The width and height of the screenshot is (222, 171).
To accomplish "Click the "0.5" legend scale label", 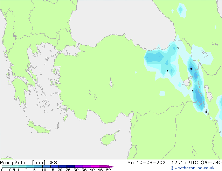I will 12,170.
